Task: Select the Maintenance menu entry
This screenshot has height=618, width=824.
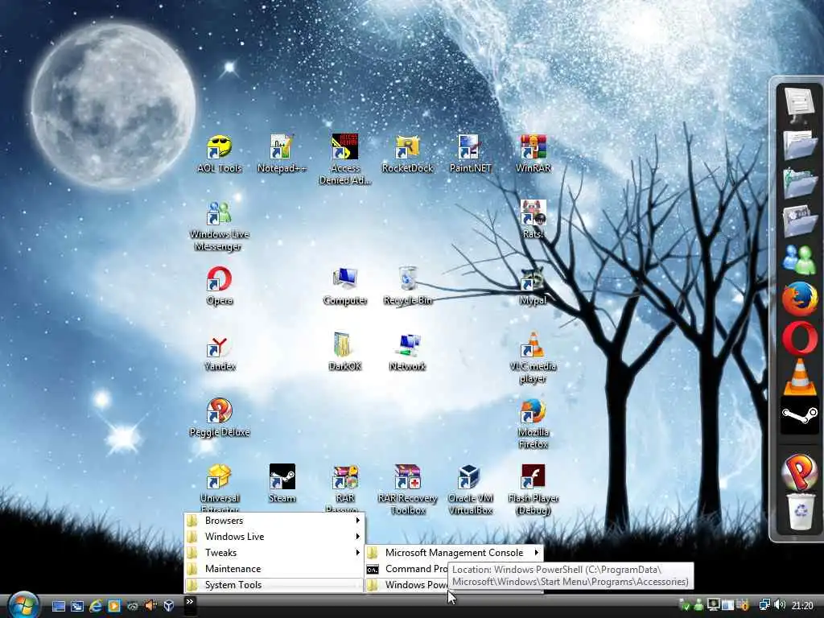Action: click(274, 569)
